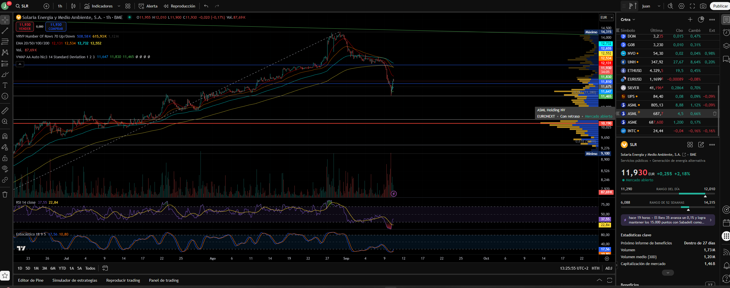The width and height of the screenshot is (730, 288).
Task: Open the SLR detail layout grid icon
Action: tap(690, 145)
